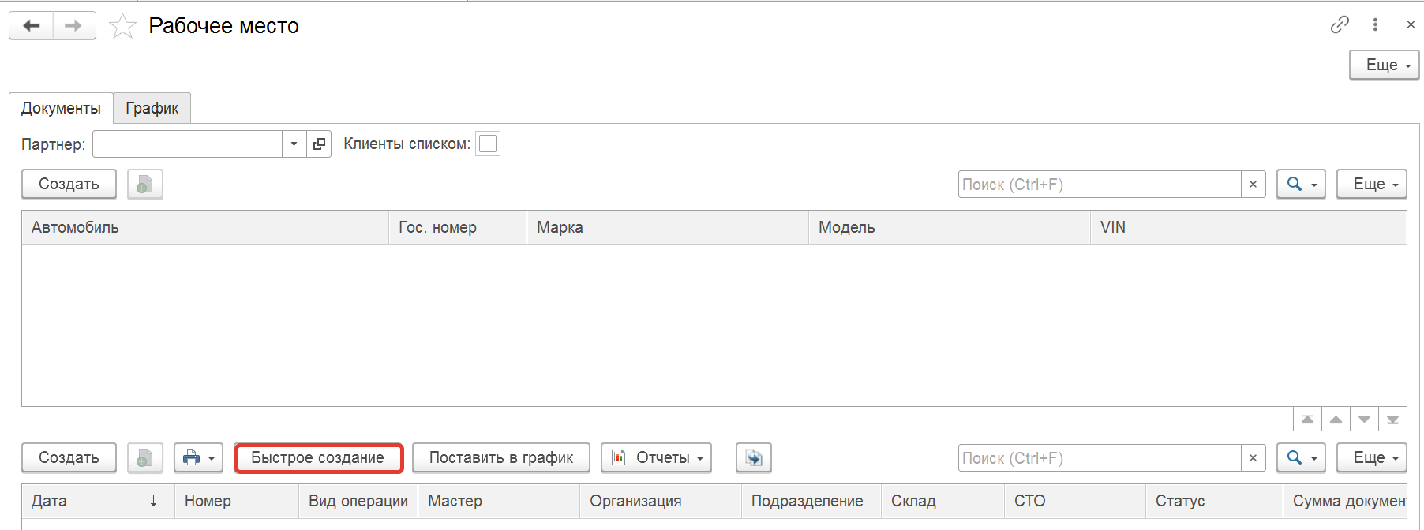
Task: Move up one row arrow
Action: click(1336, 419)
